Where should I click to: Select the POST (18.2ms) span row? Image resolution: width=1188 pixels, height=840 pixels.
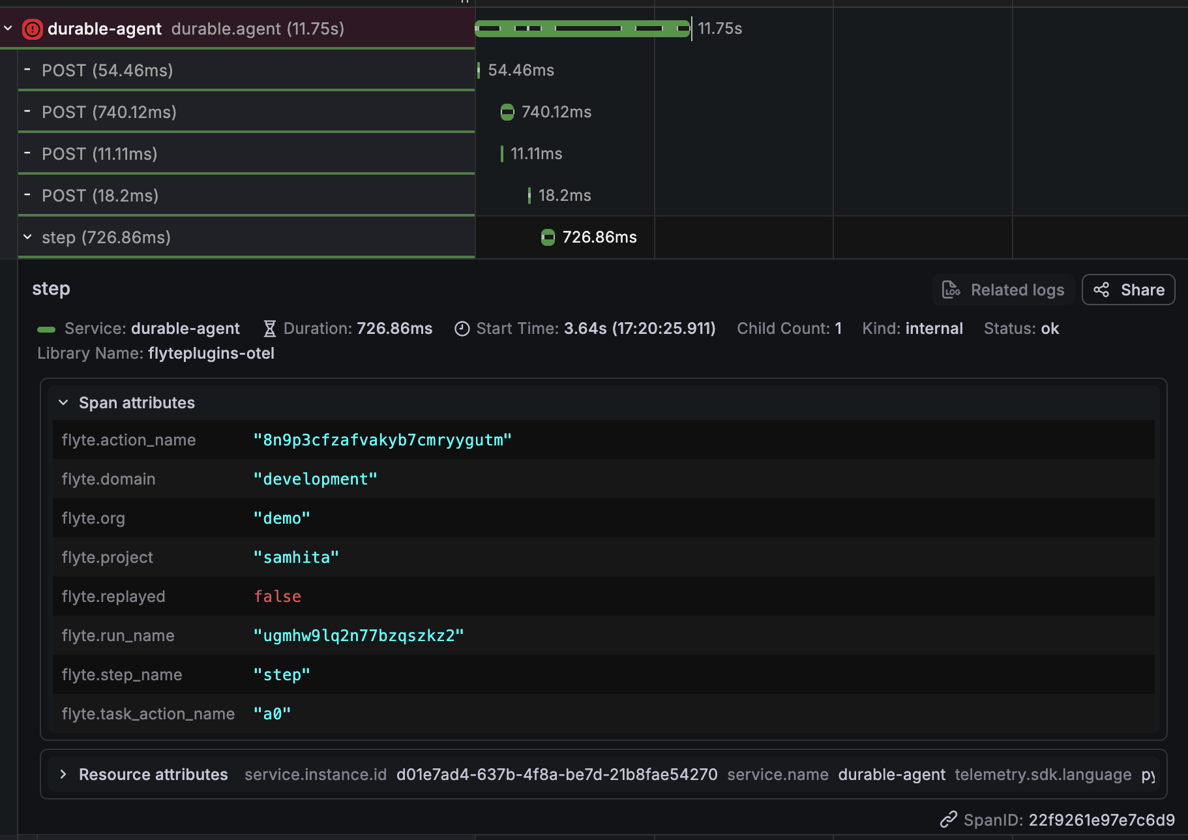pyautogui.click(x=246, y=196)
